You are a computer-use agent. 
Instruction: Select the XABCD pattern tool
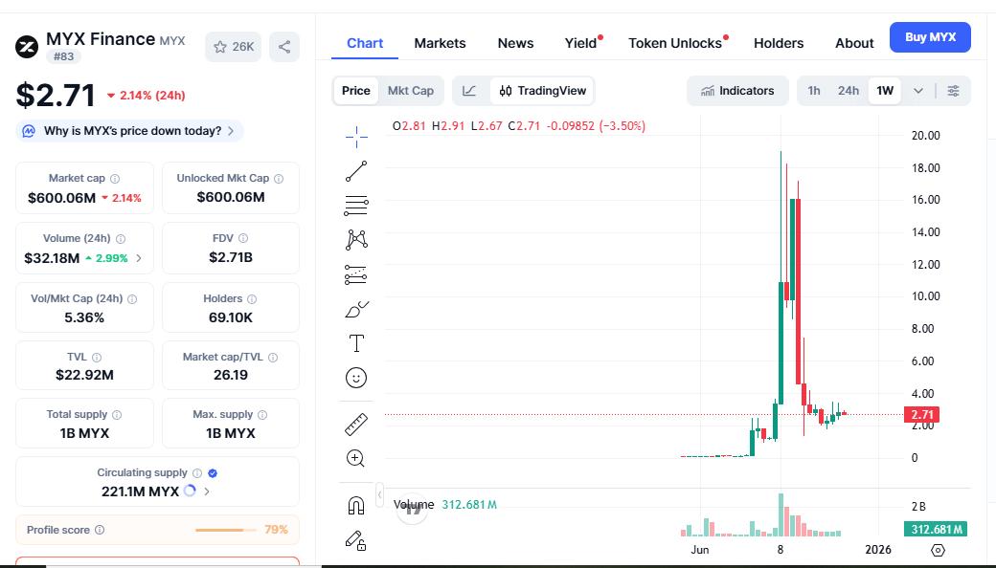click(x=356, y=239)
